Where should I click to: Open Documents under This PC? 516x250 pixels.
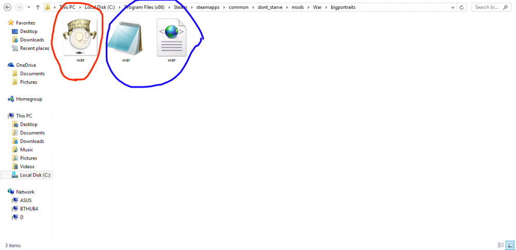click(x=32, y=133)
